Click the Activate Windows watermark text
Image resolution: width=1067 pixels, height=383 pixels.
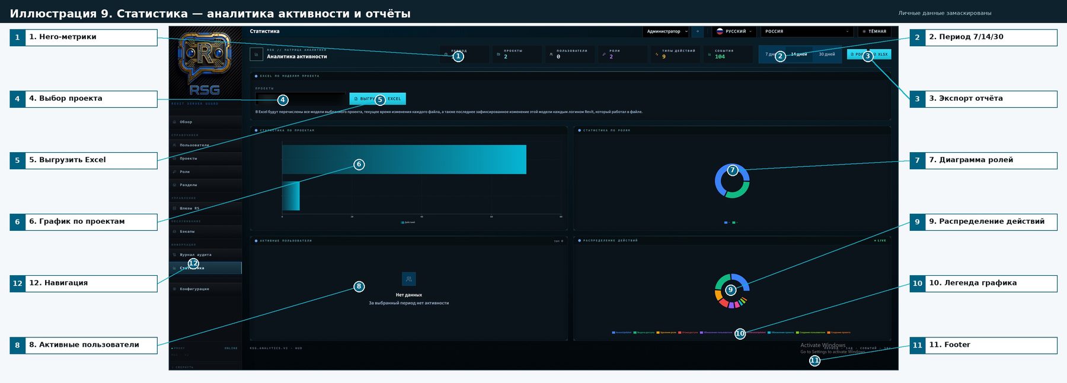[823, 345]
